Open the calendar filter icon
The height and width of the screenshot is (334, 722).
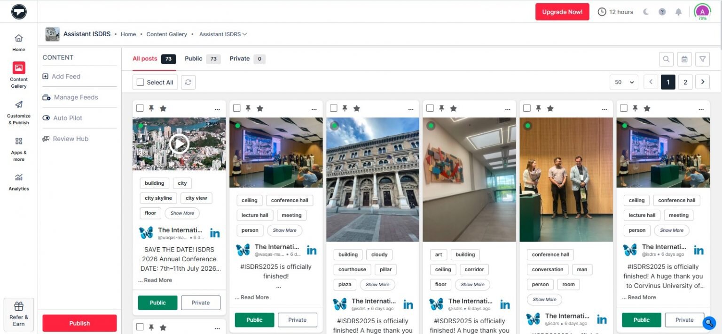684,59
